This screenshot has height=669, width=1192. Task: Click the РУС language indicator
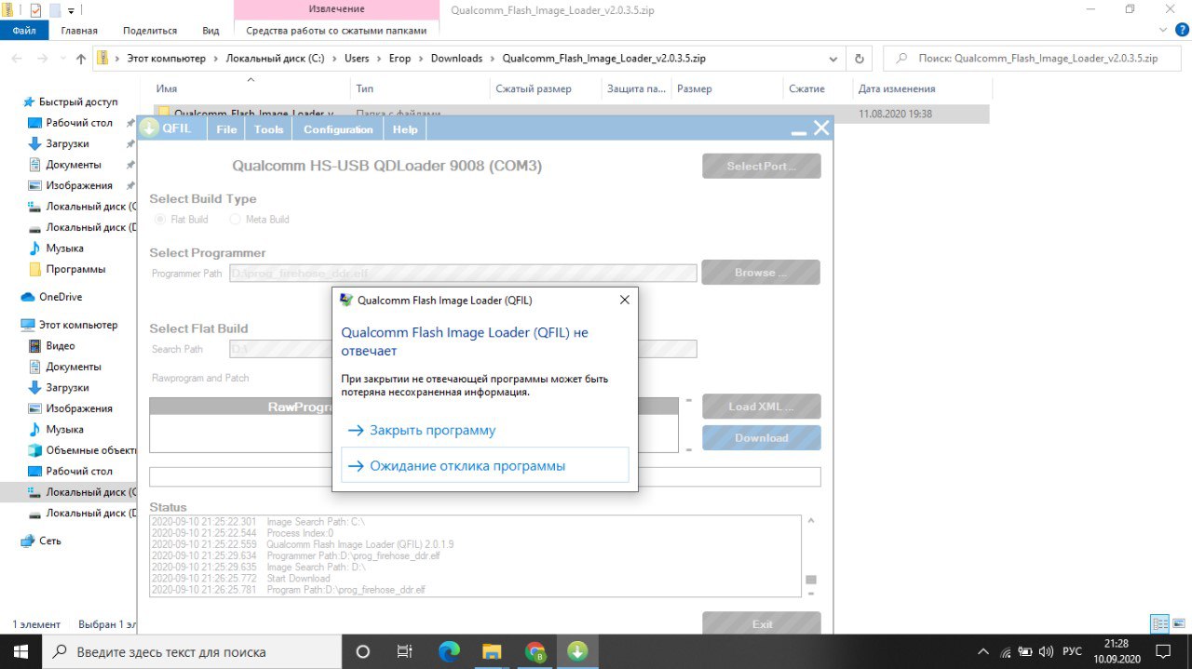point(1072,651)
